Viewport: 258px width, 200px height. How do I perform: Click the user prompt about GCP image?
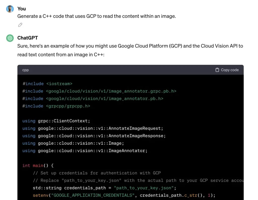pos(96,16)
